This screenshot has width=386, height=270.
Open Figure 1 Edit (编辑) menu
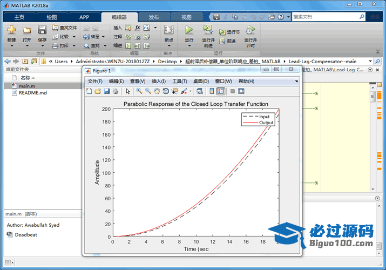pyautogui.click(x=116, y=81)
